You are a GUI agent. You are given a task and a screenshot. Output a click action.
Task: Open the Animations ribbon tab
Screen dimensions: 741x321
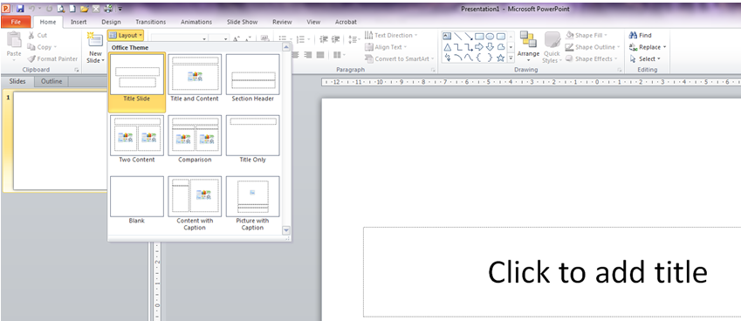coord(196,22)
